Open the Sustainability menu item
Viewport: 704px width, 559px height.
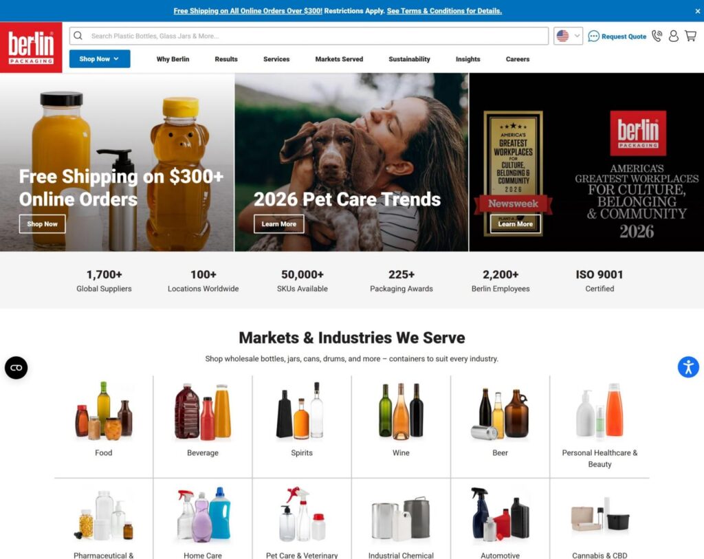point(409,59)
